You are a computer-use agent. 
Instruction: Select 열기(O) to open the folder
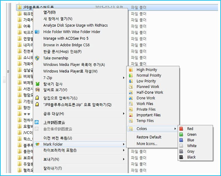click(49, 12)
